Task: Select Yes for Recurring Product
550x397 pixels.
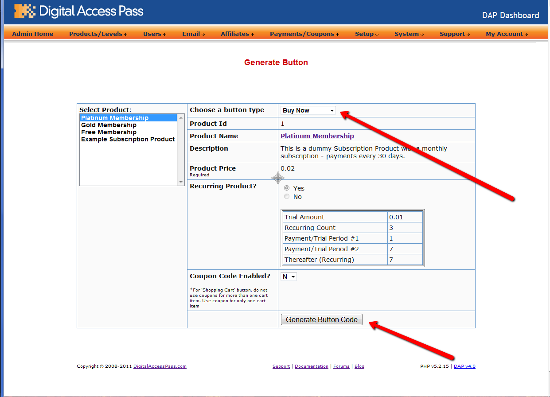Action: pyautogui.click(x=287, y=188)
